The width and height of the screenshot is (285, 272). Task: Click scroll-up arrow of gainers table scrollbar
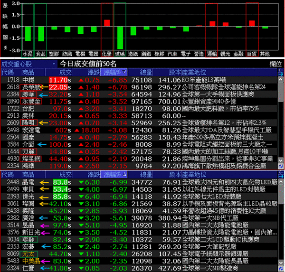(281, 80)
